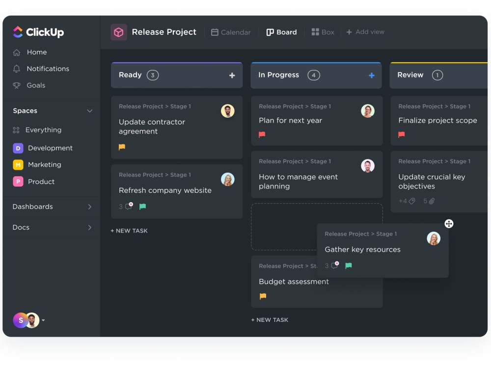This screenshot has width=491, height=368.
Task: Toggle the red priority flag on Finalize project scope
Action: (402, 134)
